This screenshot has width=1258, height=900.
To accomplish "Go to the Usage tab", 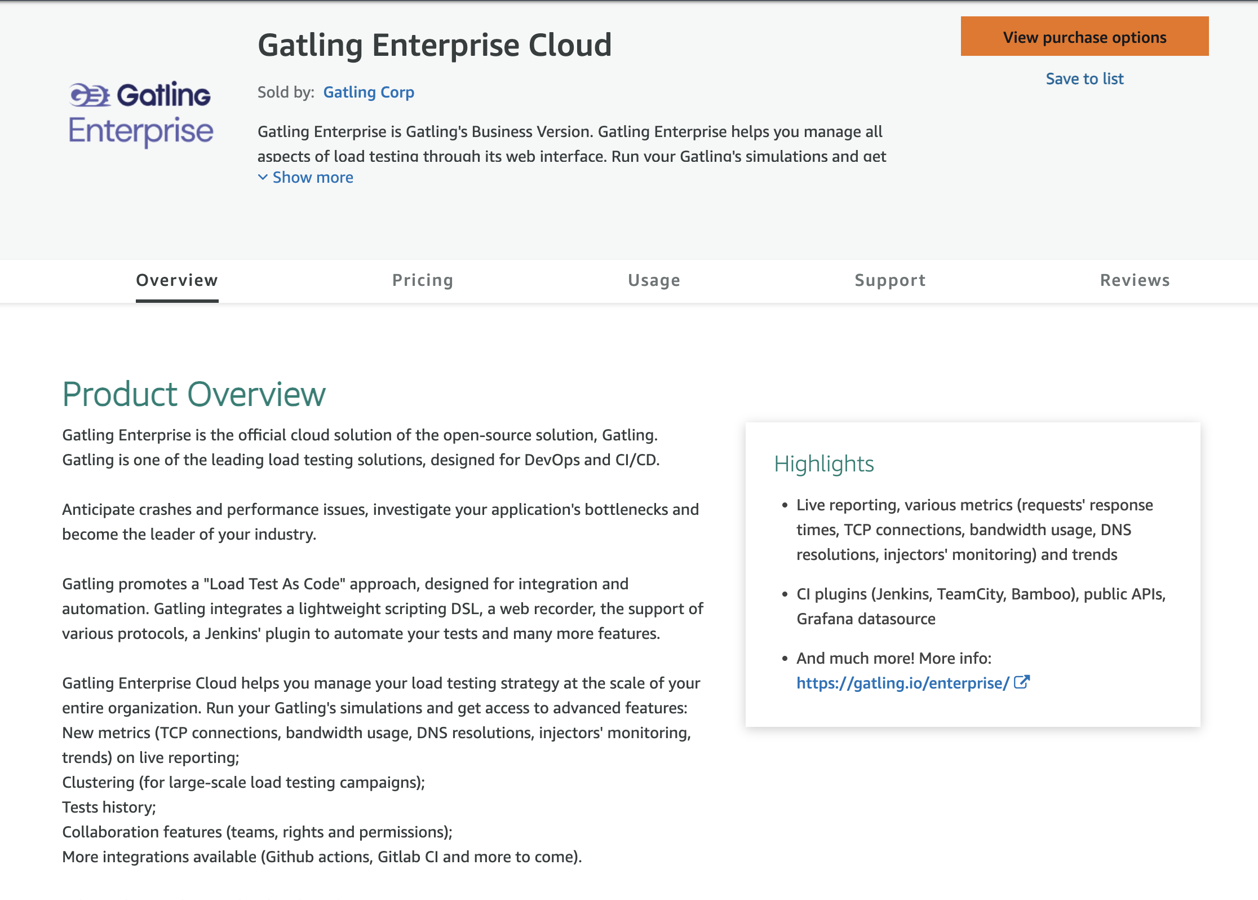I will coord(654,280).
